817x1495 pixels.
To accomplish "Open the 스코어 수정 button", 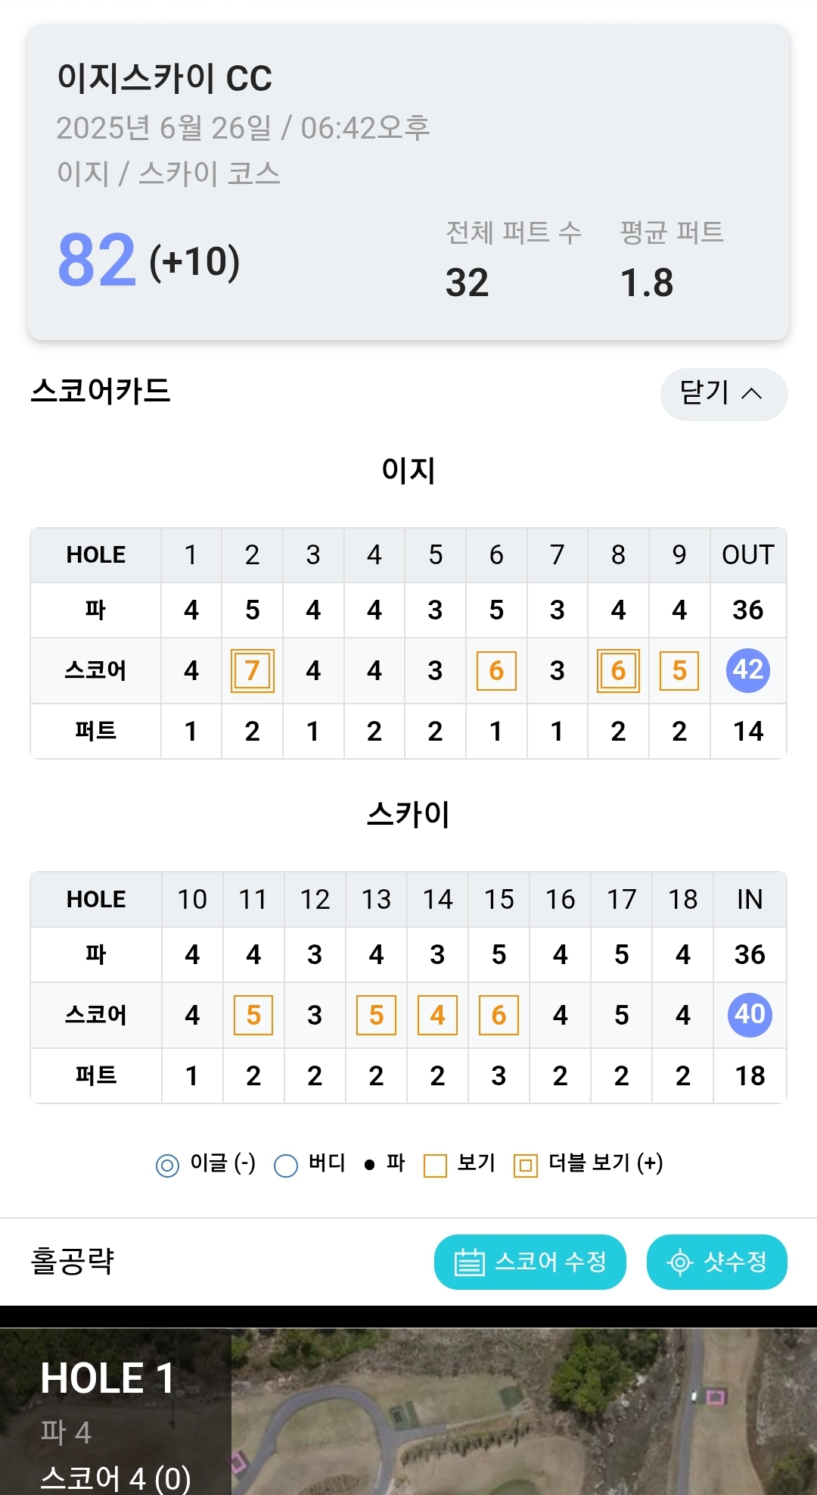I will (530, 1262).
